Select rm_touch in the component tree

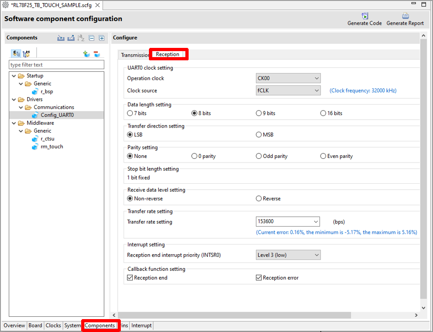coord(52,146)
